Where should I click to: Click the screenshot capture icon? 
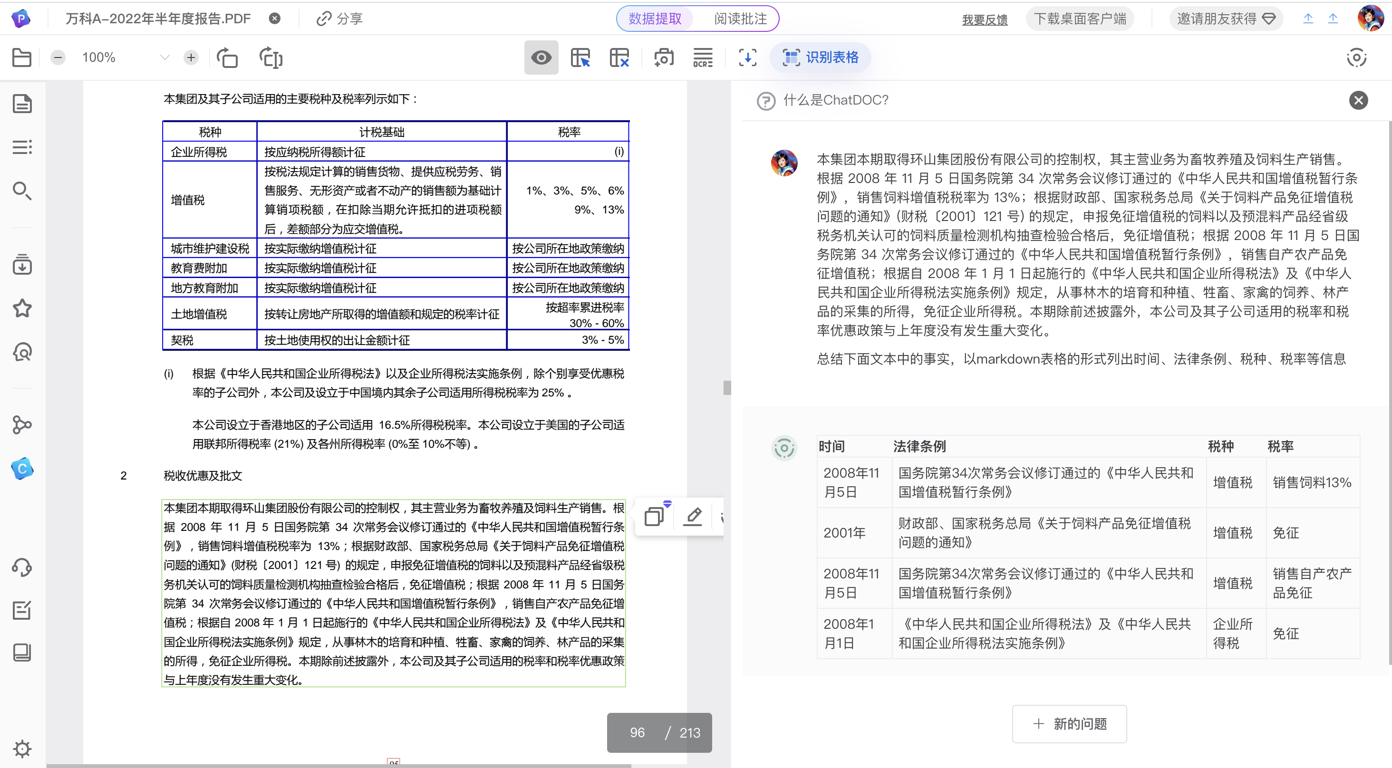(x=664, y=57)
